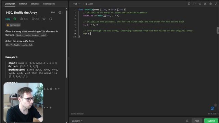Click line number 1 in the editor gutter

coord(75,10)
